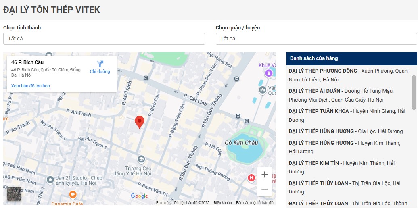Click the Google logo on map
The width and height of the screenshot is (418, 208).
[x=140, y=196]
